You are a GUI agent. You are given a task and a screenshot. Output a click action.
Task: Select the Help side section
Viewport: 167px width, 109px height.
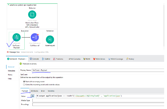click(x=10, y=79)
